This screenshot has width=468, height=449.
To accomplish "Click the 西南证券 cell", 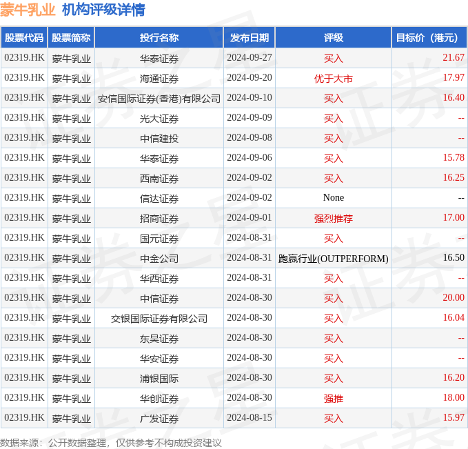I will pyautogui.click(x=159, y=179).
